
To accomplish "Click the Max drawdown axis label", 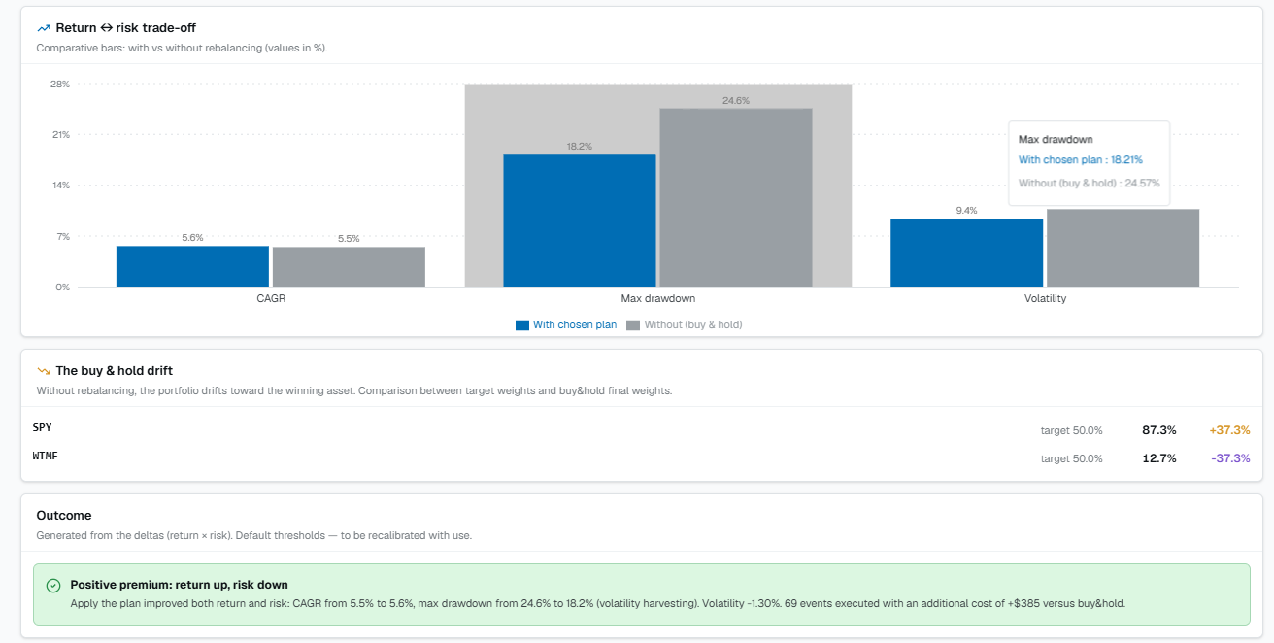I will tap(657, 299).
